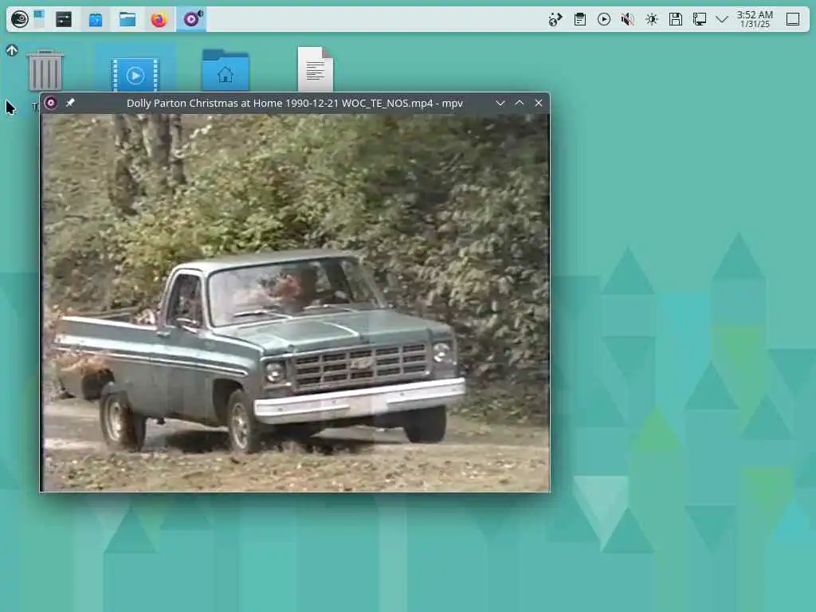
Task: Open the network globe tray icon
Action: (x=555, y=20)
